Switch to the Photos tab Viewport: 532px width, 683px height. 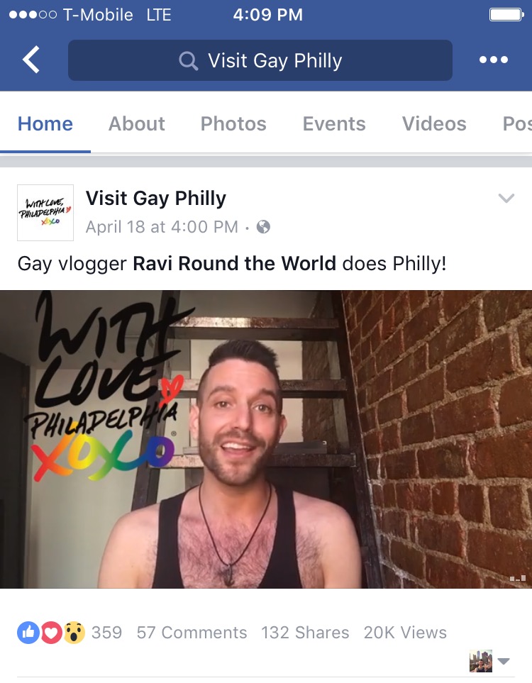pyautogui.click(x=233, y=123)
